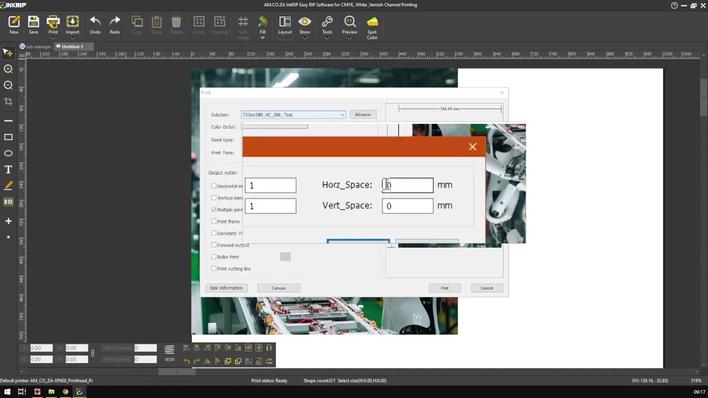Select the Untitled-1 document tab
Image resolution: width=708 pixels, height=398 pixels.
[x=72, y=47]
